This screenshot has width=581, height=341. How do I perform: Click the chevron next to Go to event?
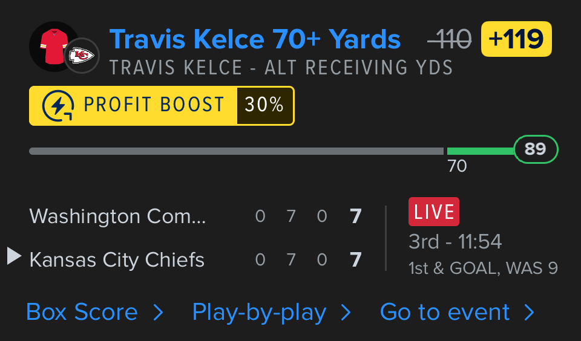tap(530, 312)
